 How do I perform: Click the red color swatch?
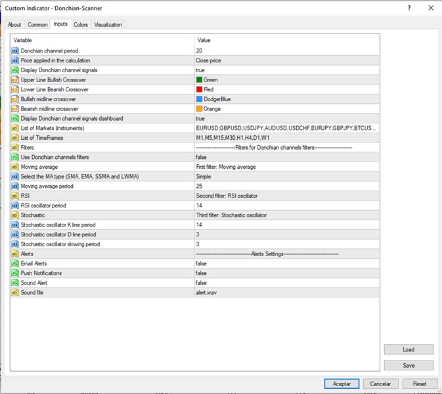(199, 89)
